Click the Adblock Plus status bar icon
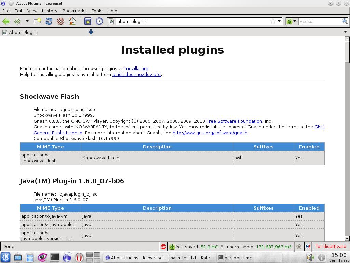350x263 pixels. coord(163,247)
